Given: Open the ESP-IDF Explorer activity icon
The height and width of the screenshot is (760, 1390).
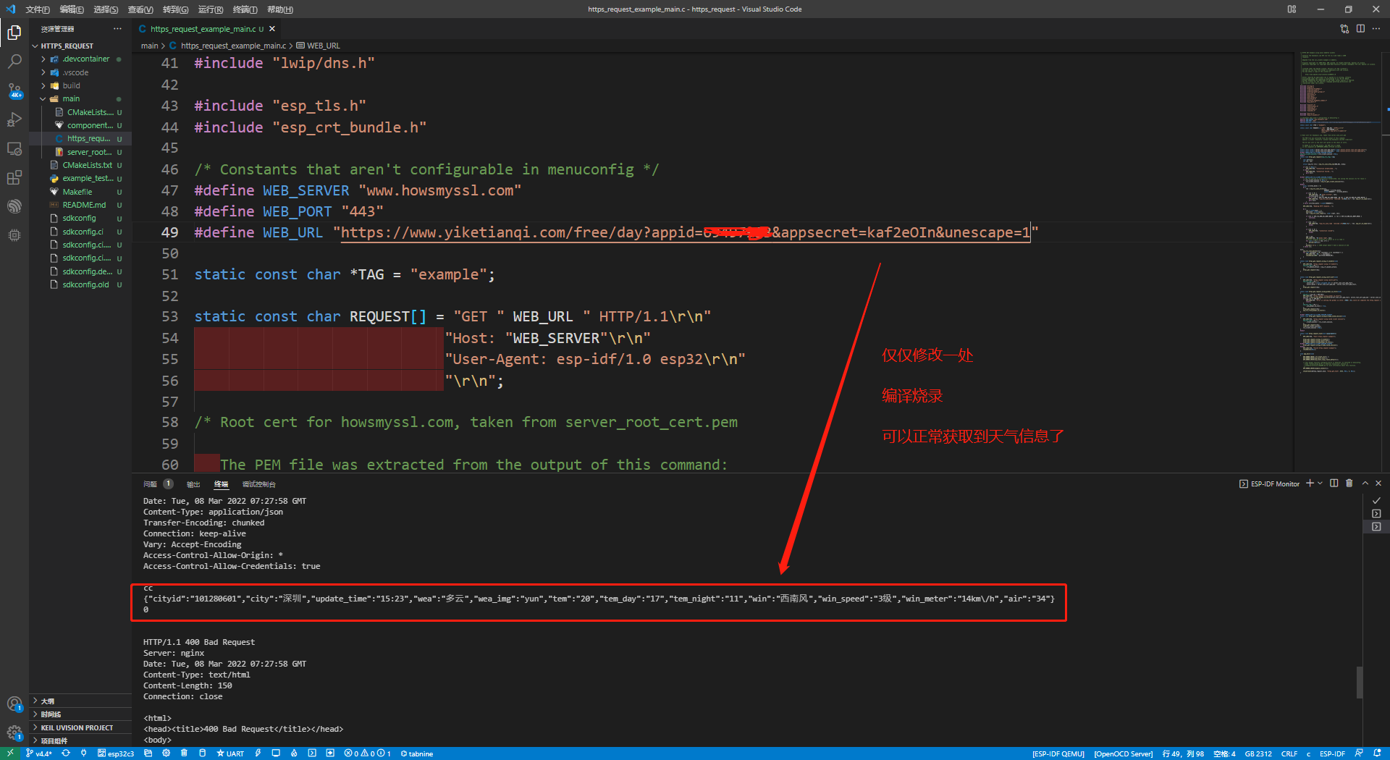Looking at the screenshot, I should point(14,206).
